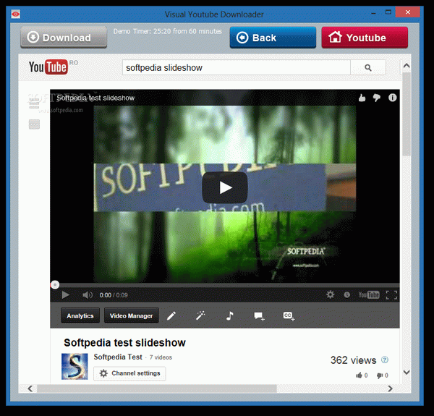
Task: Open the Softpedia Test channel link
Action: point(118,357)
